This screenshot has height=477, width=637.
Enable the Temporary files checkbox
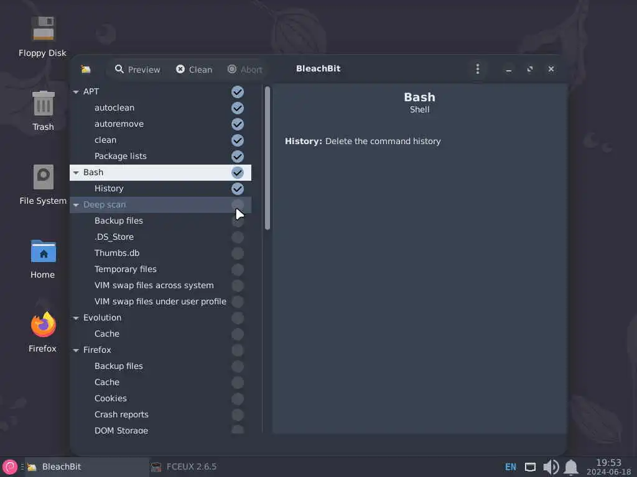tap(238, 270)
